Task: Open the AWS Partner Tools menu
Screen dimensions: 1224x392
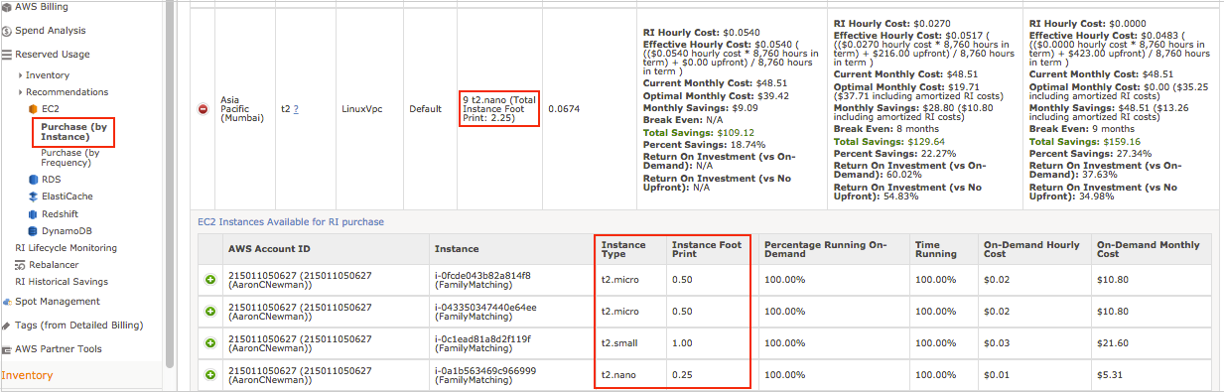Action: click(59, 348)
